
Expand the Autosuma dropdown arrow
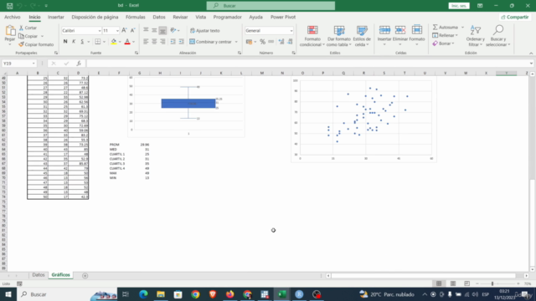[x=462, y=28]
